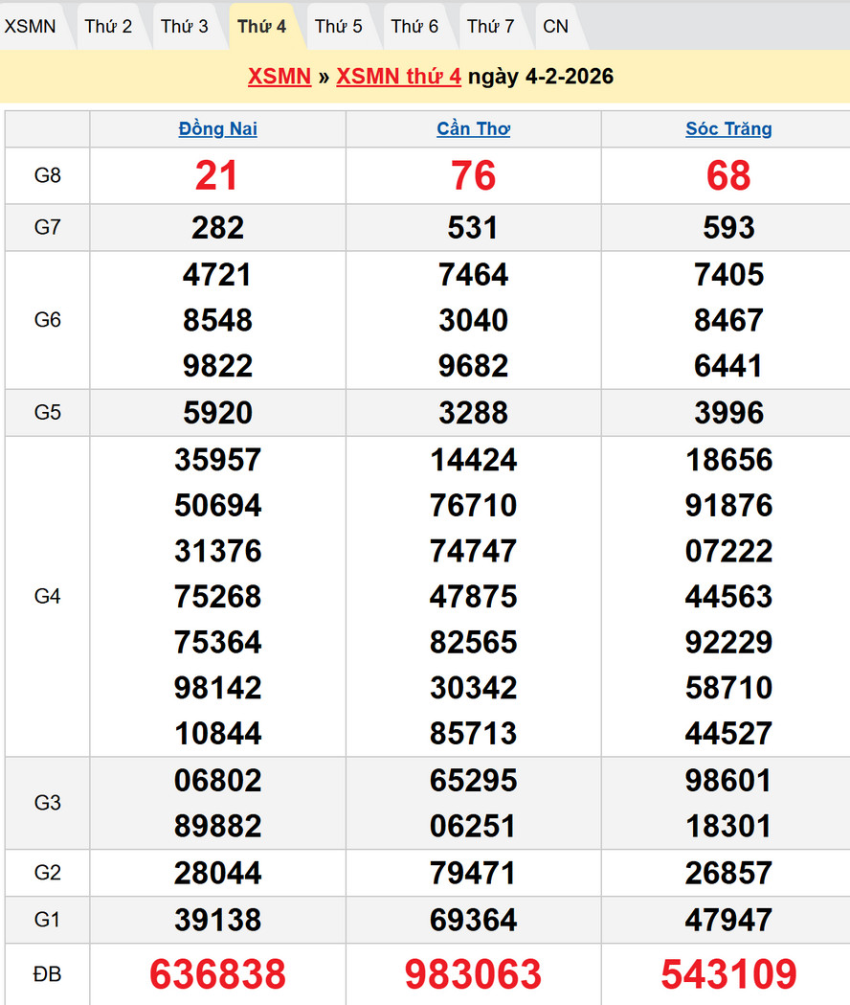Switch to the Thứ 6 tab
Image resolution: width=850 pixels, height=1005 pixels.
coord(414,26)
